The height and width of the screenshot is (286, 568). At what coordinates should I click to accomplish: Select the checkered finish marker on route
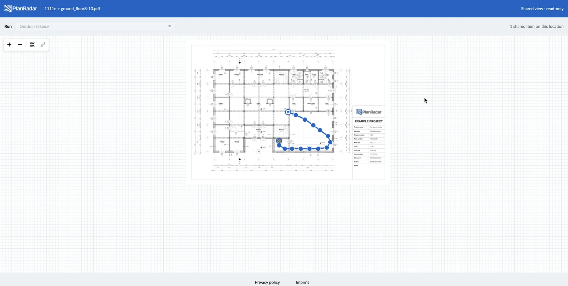click(279, 141)
